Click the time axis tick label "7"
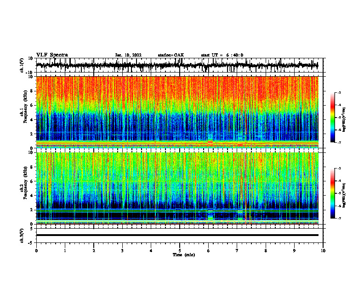This screenshot has width=364, height=281. (237, 251)
